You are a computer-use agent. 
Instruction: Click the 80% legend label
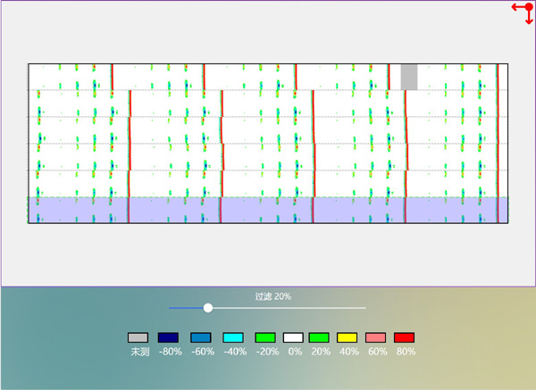(406, 352)
